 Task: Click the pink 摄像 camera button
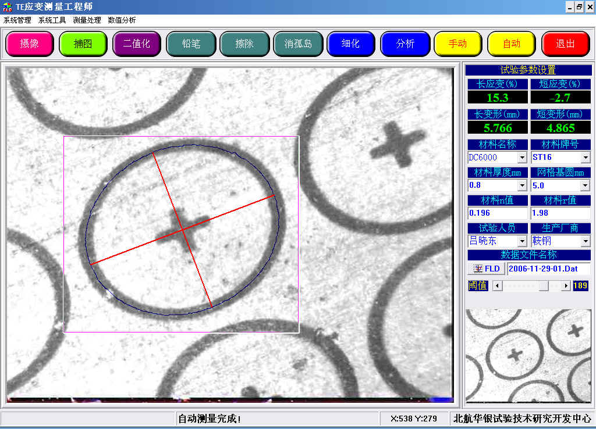coord(30,44)
